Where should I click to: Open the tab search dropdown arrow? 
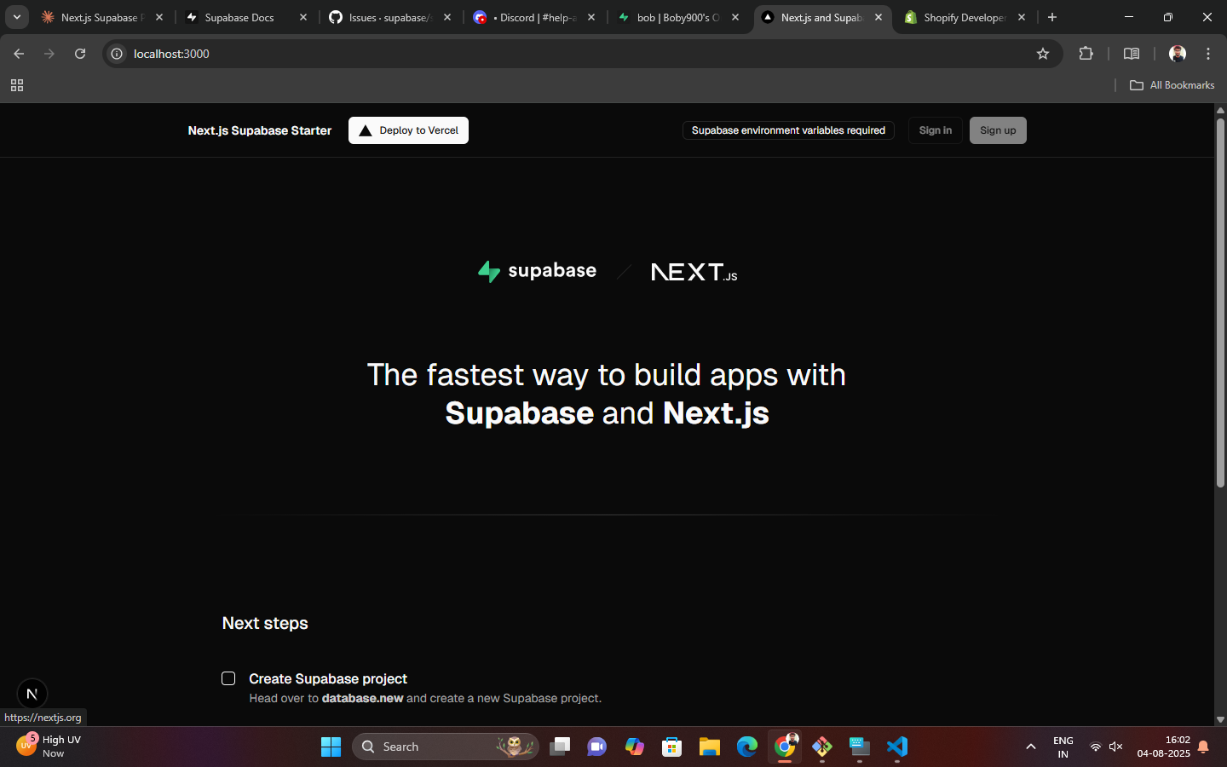coord(16,17)
